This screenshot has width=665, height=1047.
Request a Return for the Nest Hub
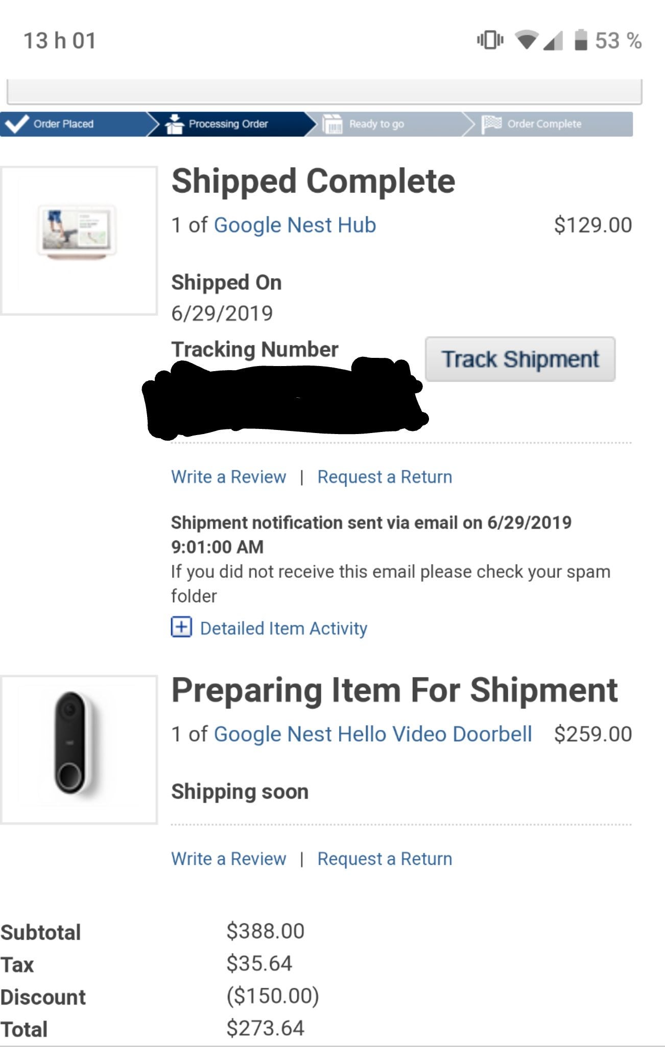[x=384, y=476]
